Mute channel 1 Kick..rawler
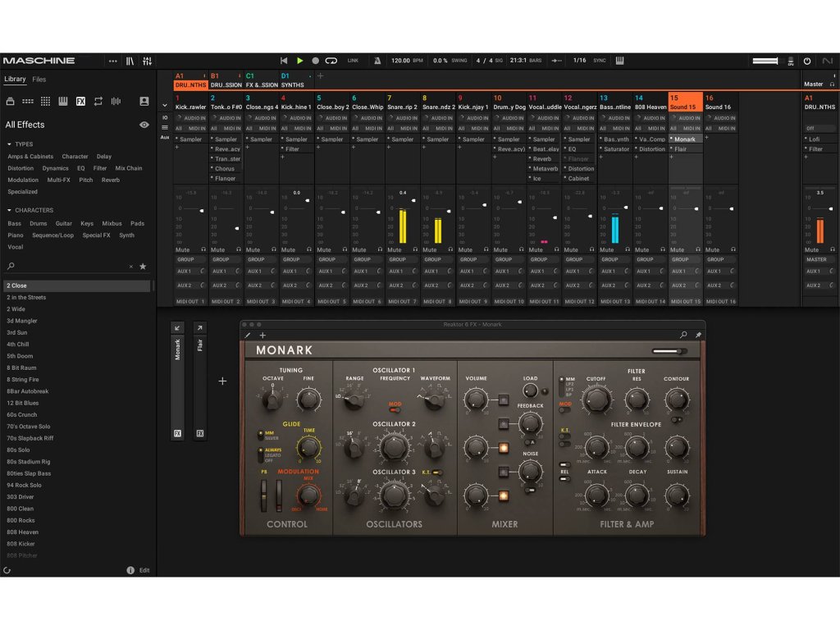Viewport: 840px width, 630px height. point(183,249)
